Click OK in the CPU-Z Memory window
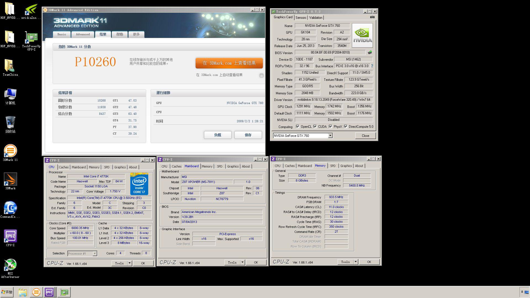This screenshot has width=530, height=298. [369, 262]
